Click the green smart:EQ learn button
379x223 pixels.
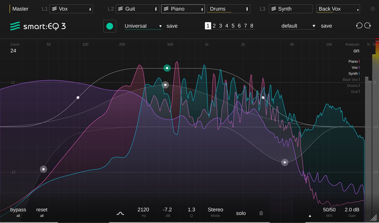pyautogui.click(x=110, y=26)
